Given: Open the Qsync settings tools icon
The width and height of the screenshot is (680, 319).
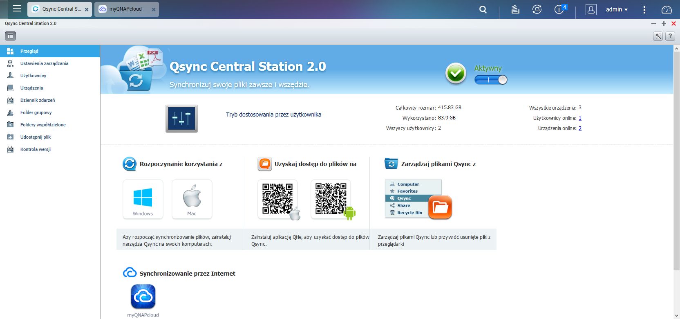Looking at the screenshot, I should pos(658,36).
